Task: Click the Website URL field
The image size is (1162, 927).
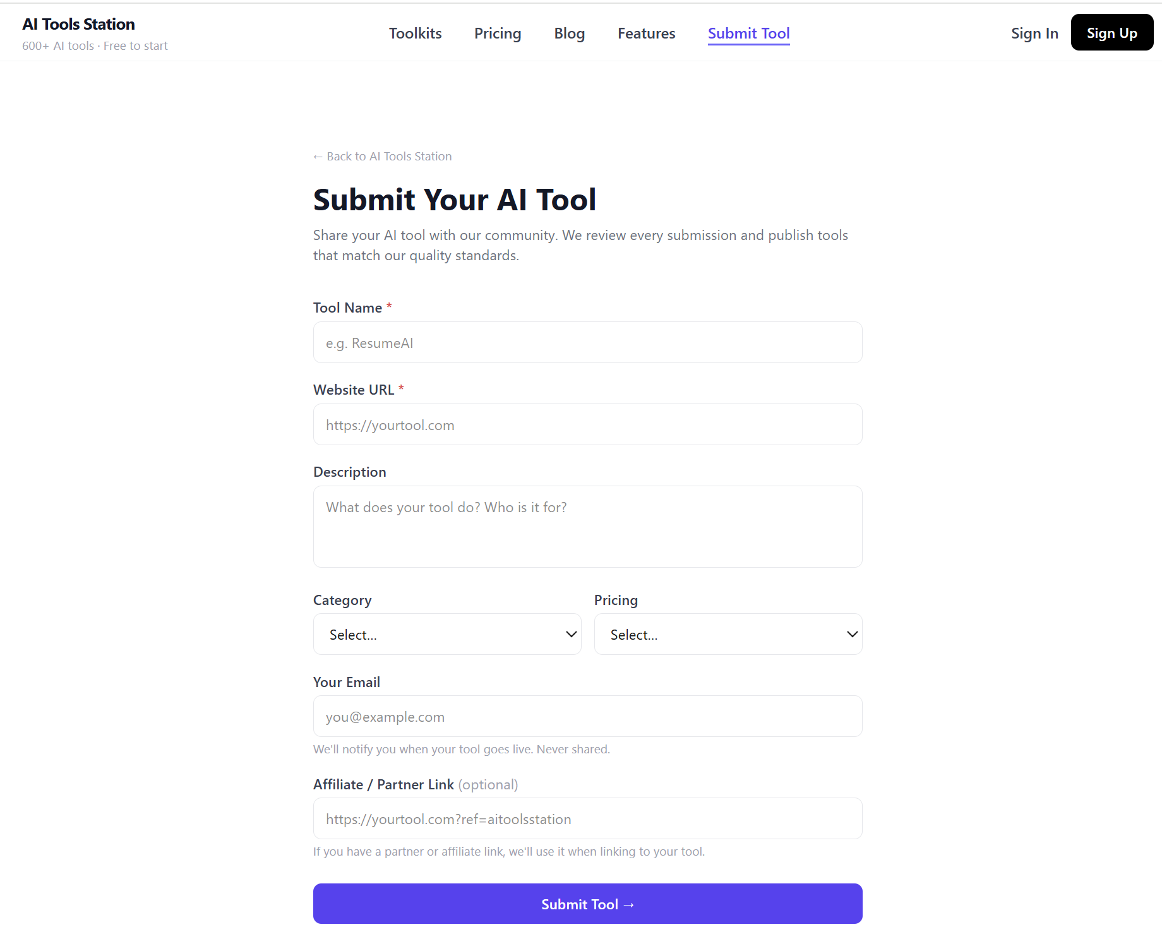Action: [587, 424]
